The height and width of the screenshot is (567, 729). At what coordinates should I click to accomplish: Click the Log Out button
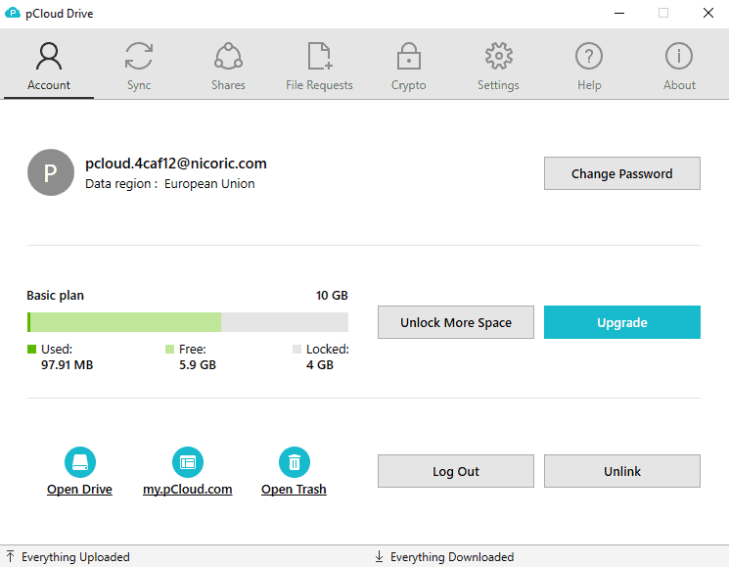point(456,471)
